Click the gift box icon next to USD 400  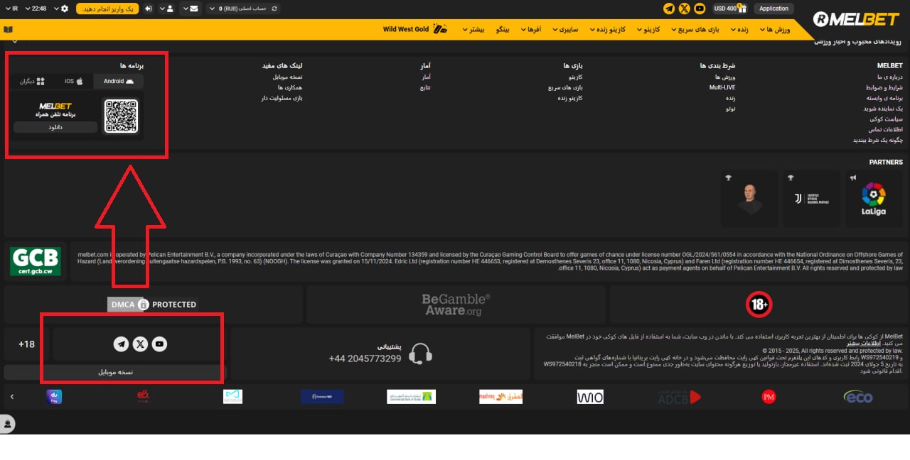tap(743, 8)
